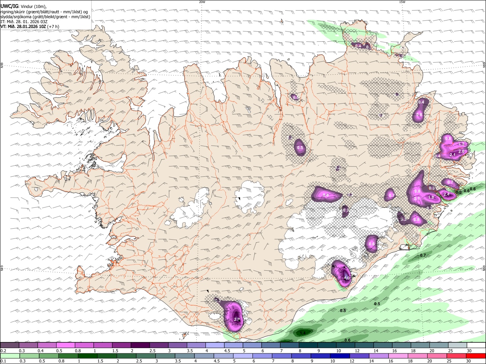This screenshot has height=364, width=486.
Task: Click the 15W longitude label
Action: coord(402,2)
